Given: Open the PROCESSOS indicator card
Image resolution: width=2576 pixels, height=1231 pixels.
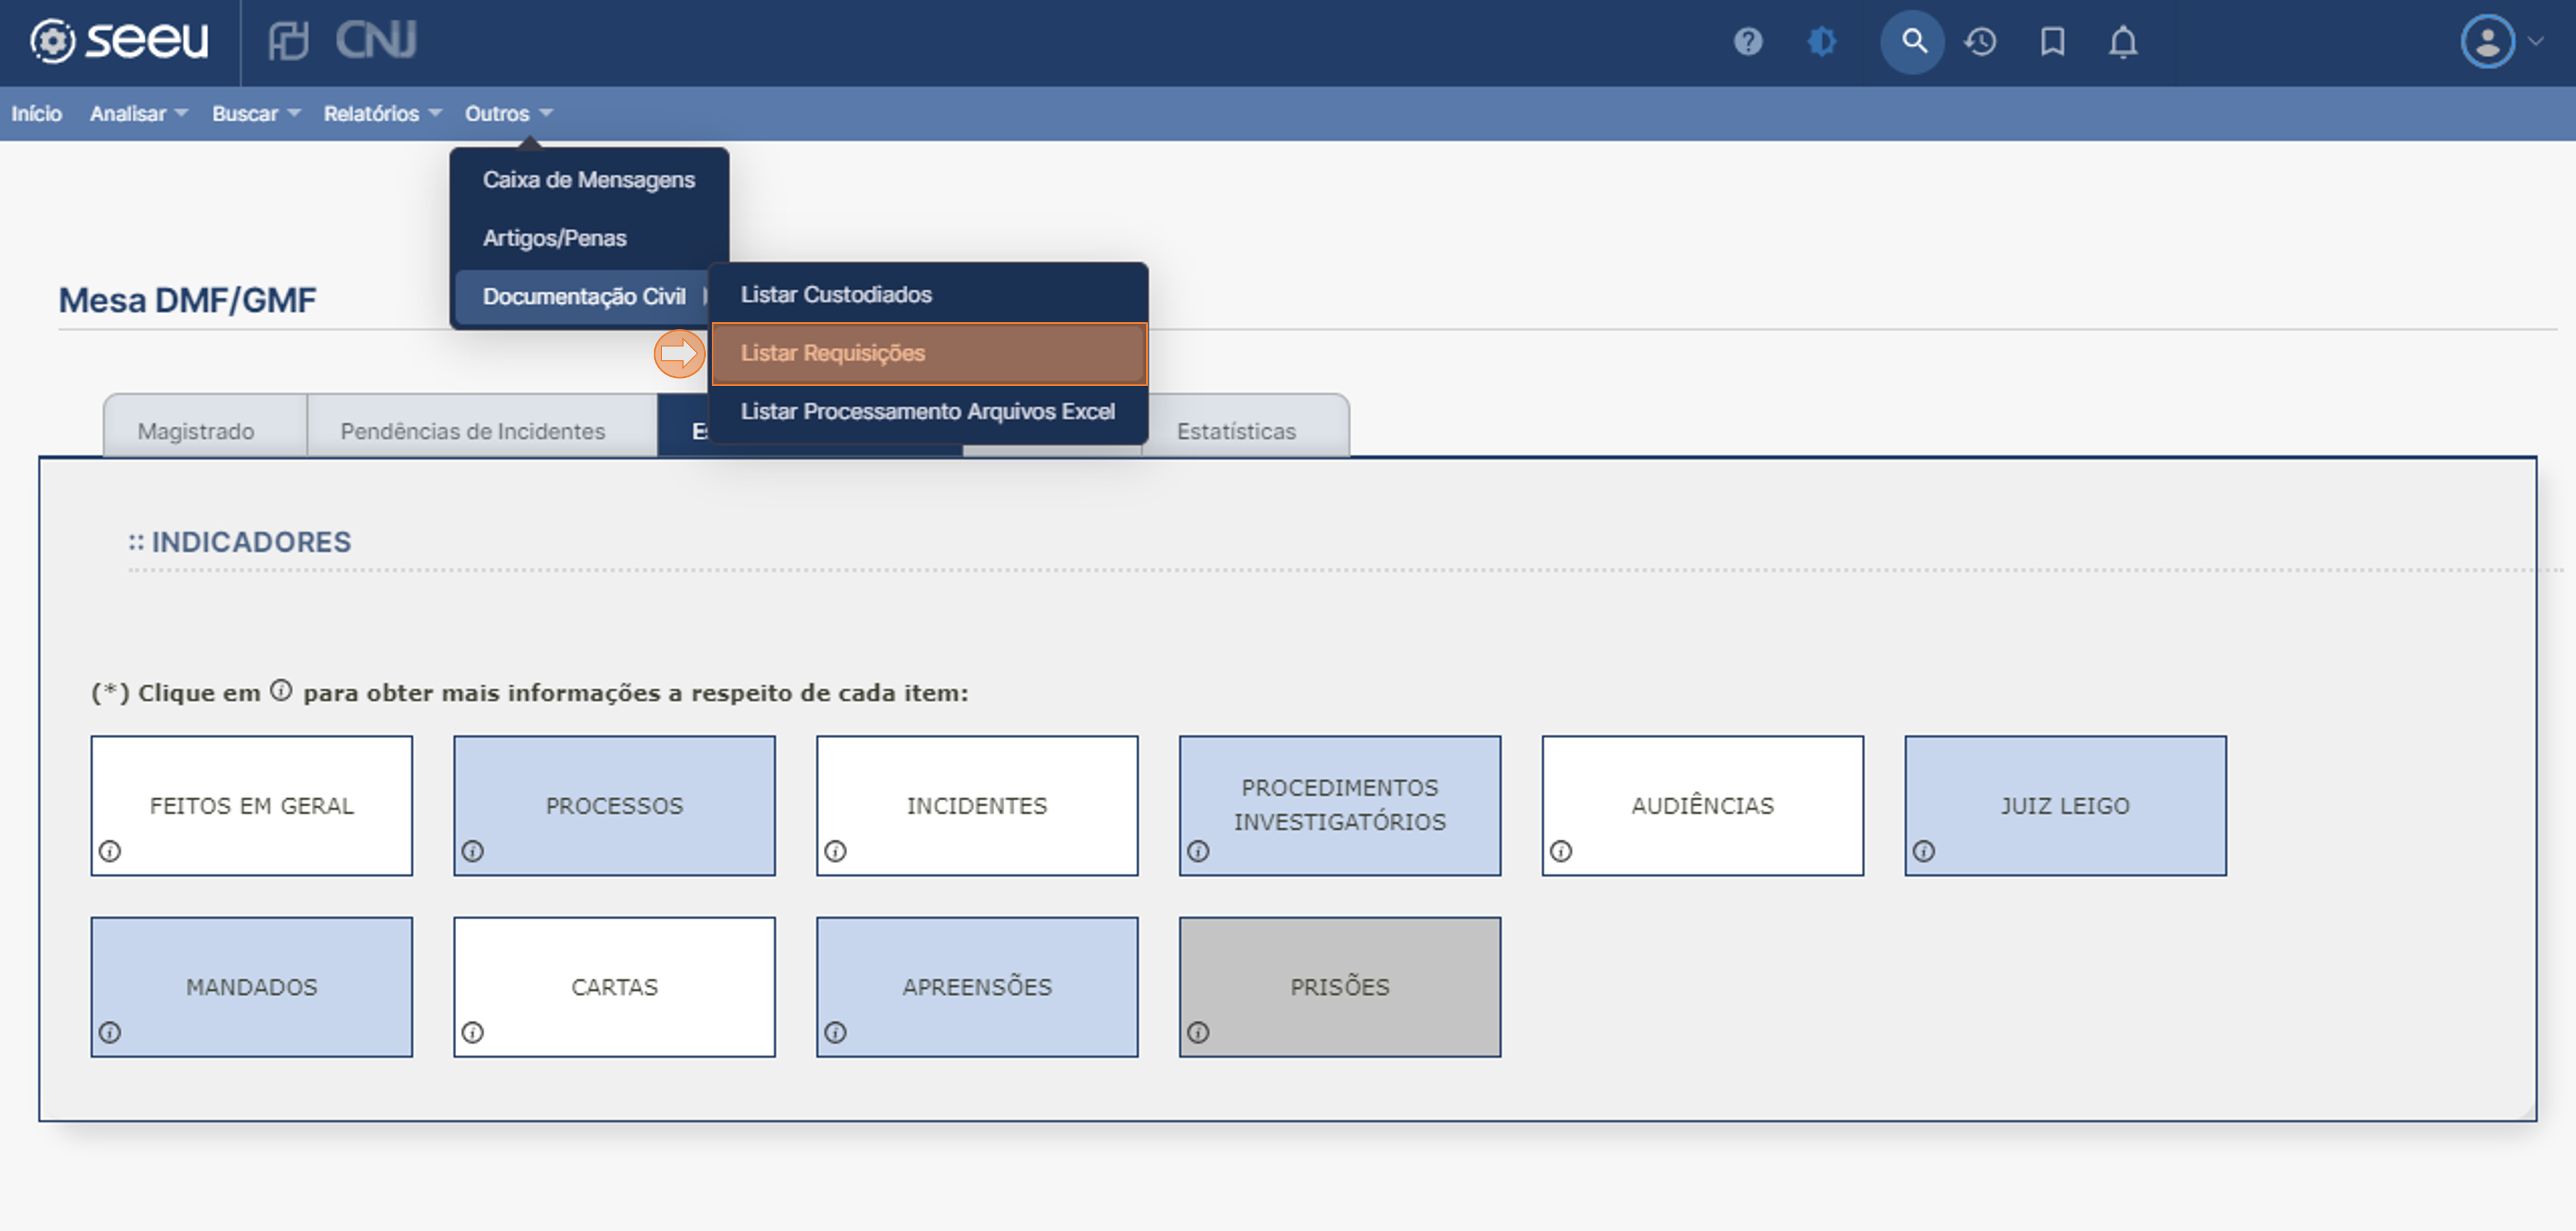Looking at the screenshot, I should [614, 806].
